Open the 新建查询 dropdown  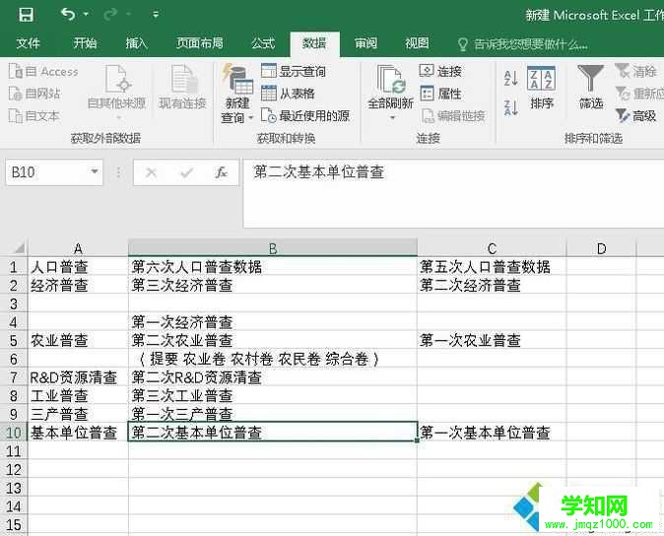point(237,94)
